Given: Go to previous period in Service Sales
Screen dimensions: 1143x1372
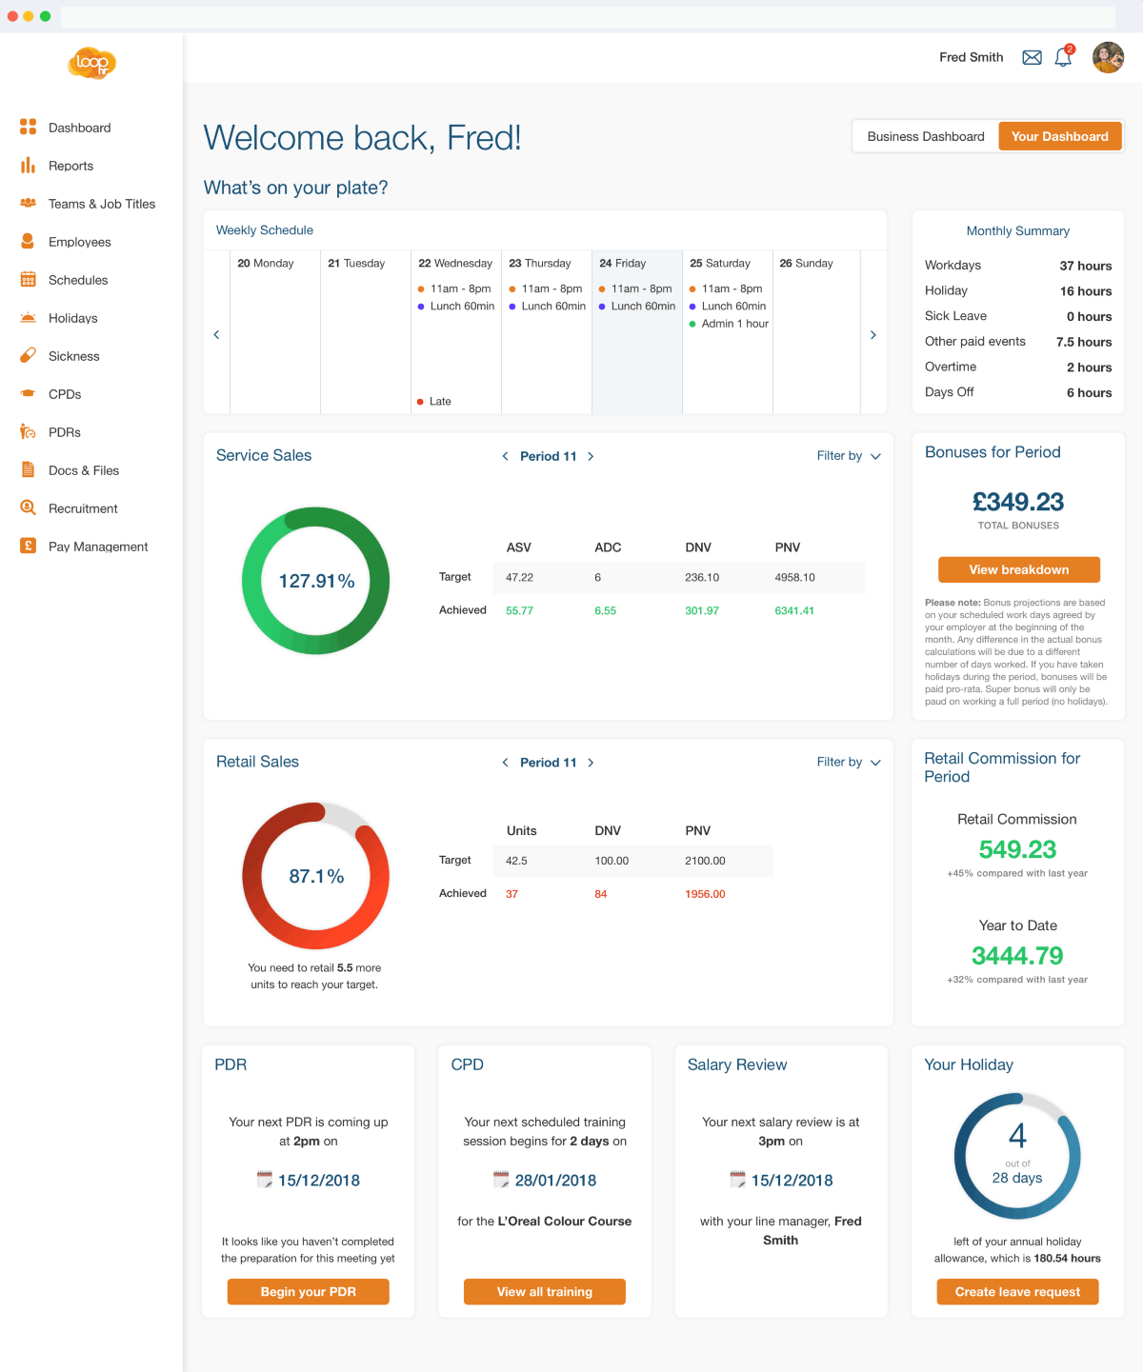Looking at the screenshot, I should (x=505, y=456).
